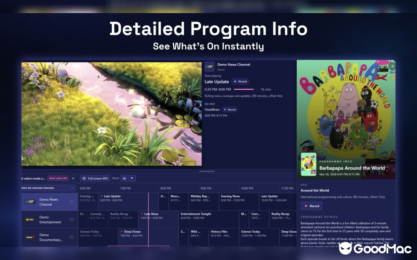
Task: Click the Late Update title under Now playing
Action: (217, 82)
